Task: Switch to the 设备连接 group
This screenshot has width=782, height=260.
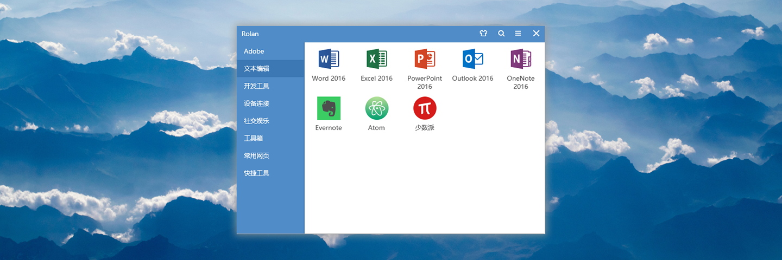Action: point(270,103)
